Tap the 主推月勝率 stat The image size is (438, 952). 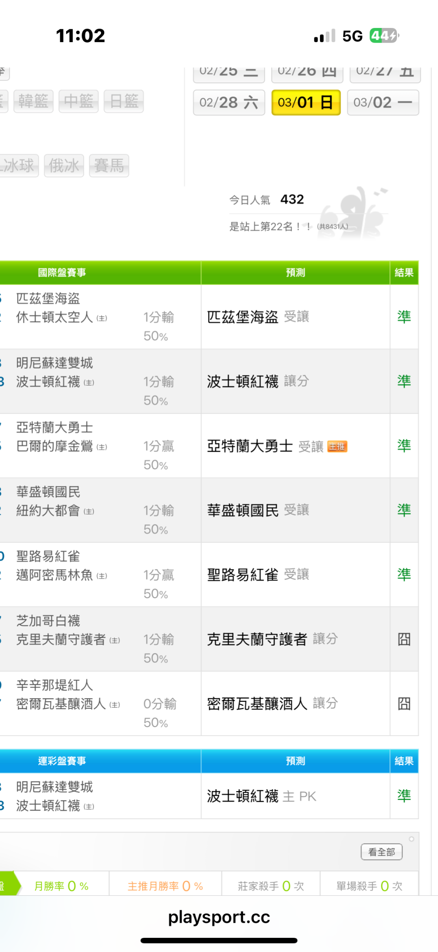pos(165,886)
